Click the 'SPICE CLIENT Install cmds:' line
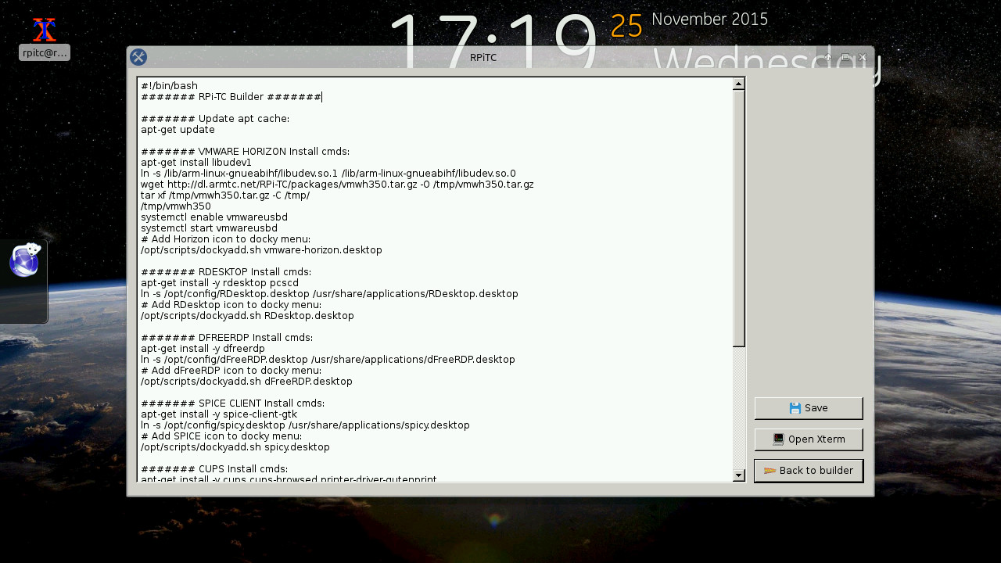 [232, 403]
